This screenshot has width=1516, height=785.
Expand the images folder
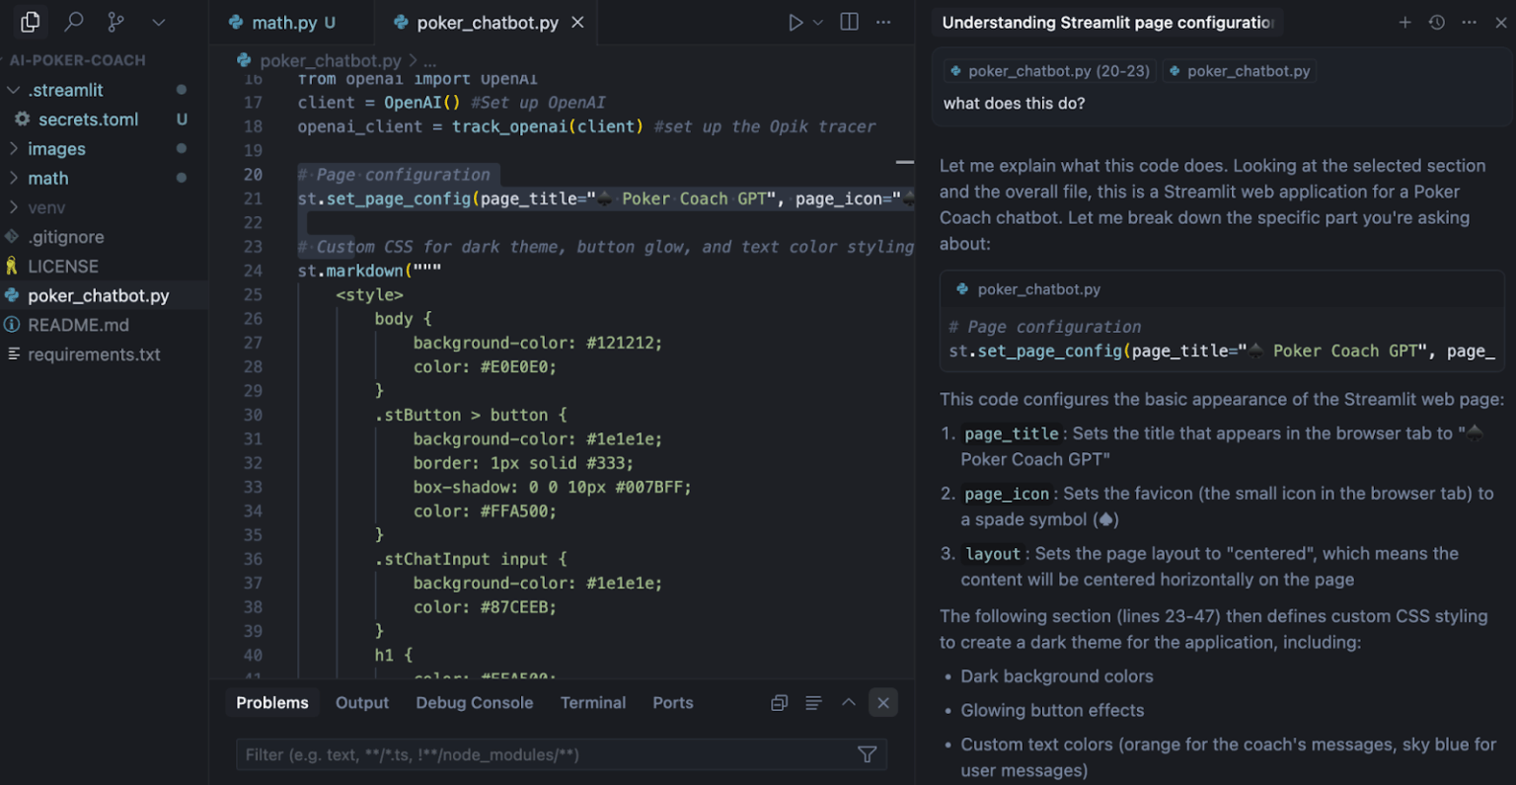pos(16,148)
